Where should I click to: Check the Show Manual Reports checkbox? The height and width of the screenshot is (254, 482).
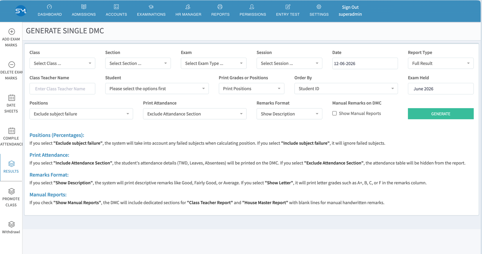pyautogui.click(x=334, y=113)
